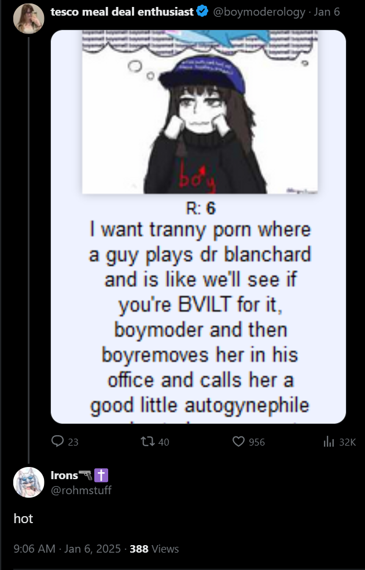Click the repost arrows icon
This screenshot has width=365, height=570.
click(x=148, y=442)
